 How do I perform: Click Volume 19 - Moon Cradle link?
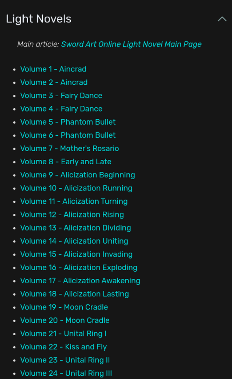point(64,307)
